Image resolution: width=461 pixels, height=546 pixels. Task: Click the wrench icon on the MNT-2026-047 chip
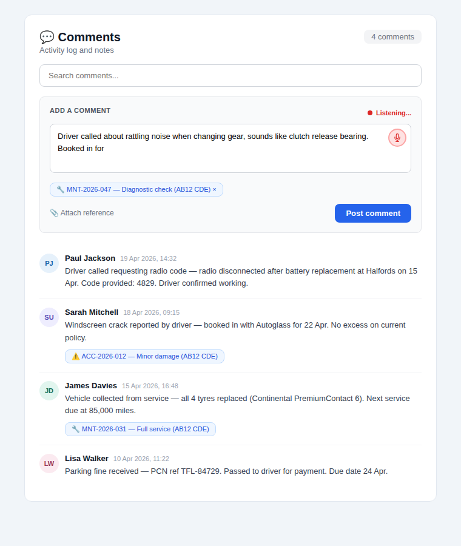point(60,189)
